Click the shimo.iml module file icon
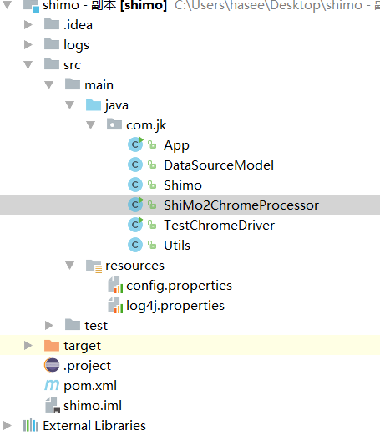380x441 pixels. coord(53,405)
